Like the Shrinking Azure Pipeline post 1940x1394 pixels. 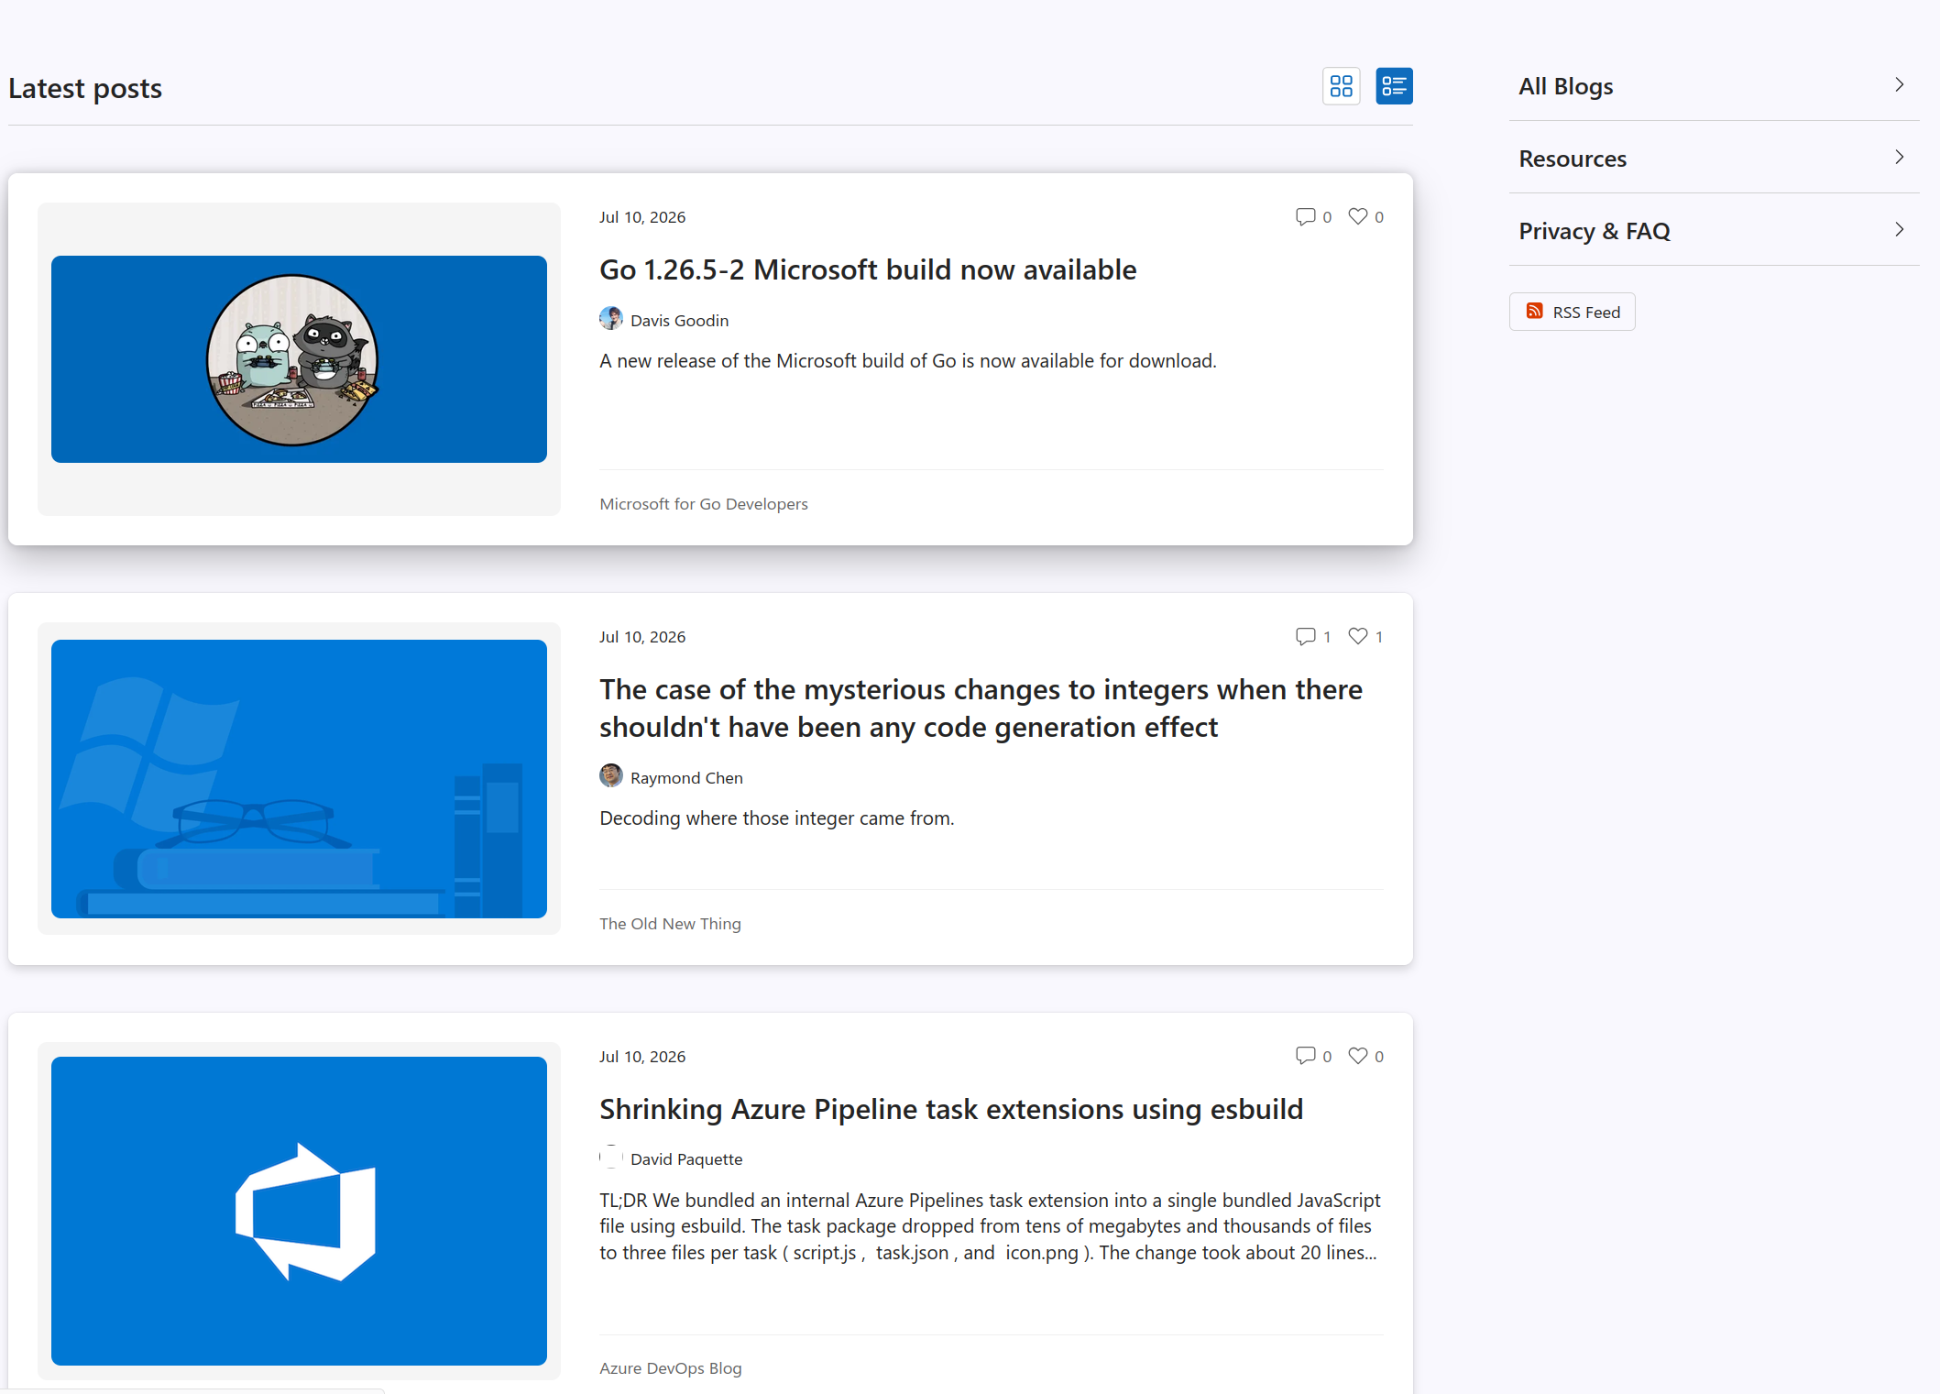point(1358,1056)
